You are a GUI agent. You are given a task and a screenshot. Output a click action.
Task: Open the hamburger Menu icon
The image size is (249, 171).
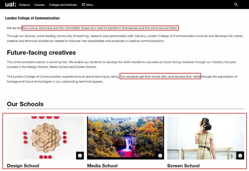83,5
